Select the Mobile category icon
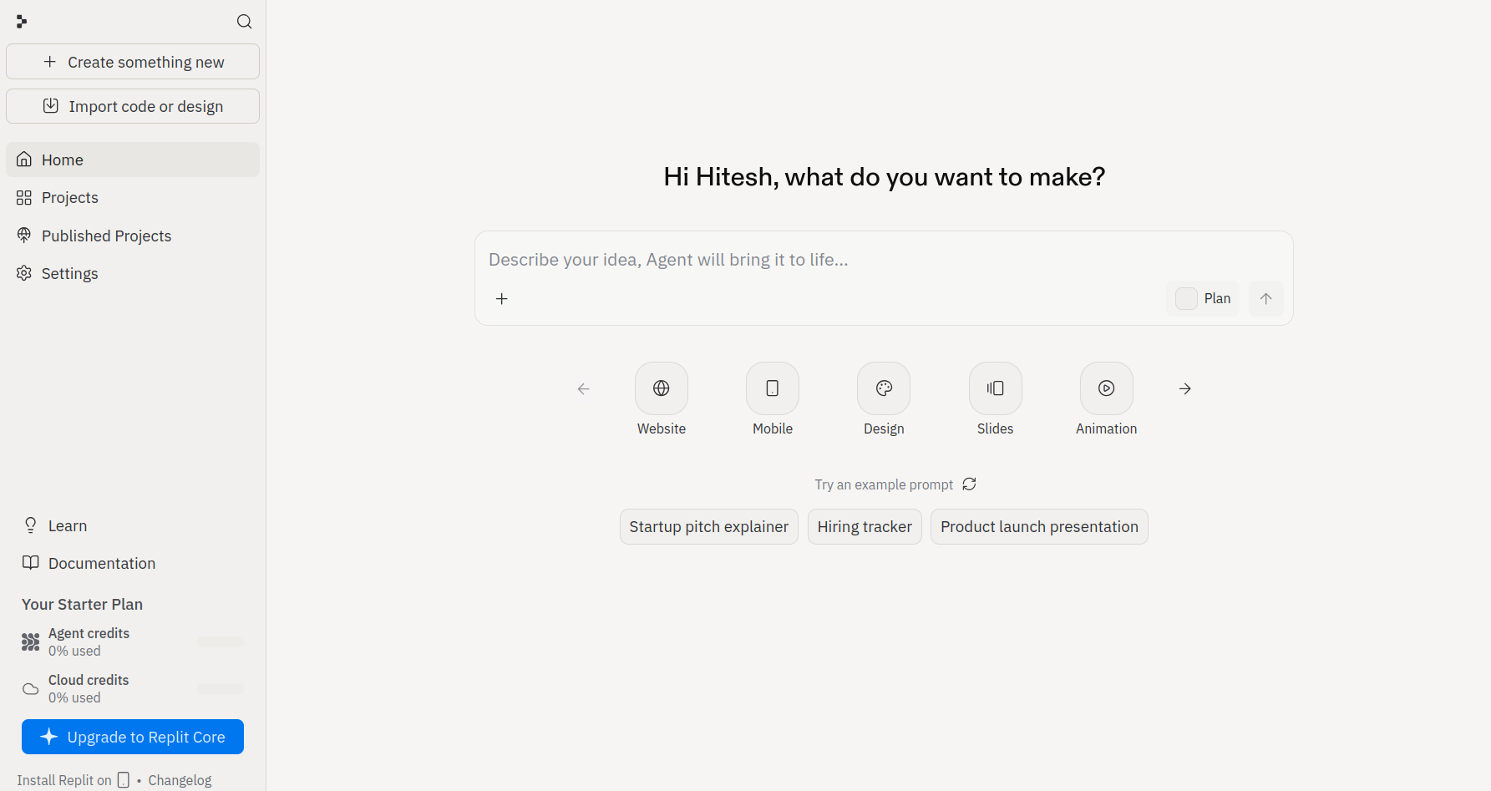The image size is (1491, 791). click(x=772, y=388)
